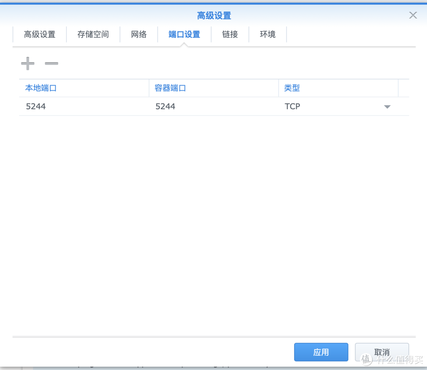The height and width of the screenshot is (370, 427).
Task: Switch to the 存储空间 tab
Action: click(x=93, y=34)
